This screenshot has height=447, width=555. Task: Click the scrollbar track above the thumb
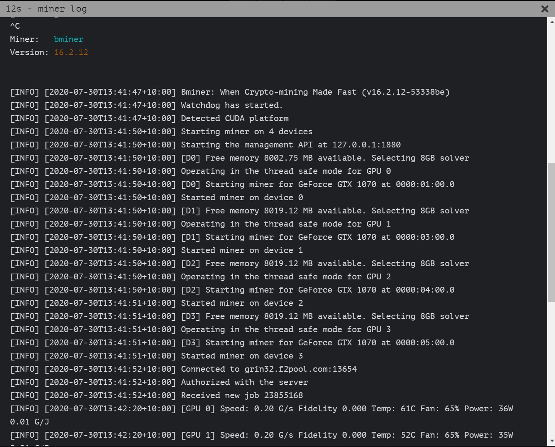pyautogui.click(x=552, y=95)
